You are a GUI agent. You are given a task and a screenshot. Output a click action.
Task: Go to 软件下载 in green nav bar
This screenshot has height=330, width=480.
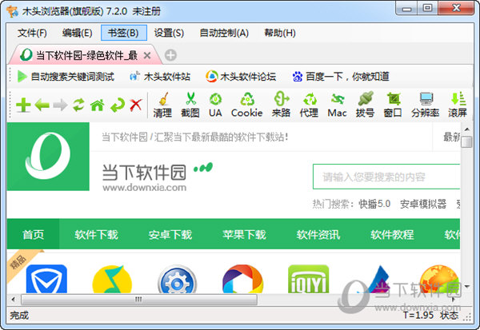(97, 235)
